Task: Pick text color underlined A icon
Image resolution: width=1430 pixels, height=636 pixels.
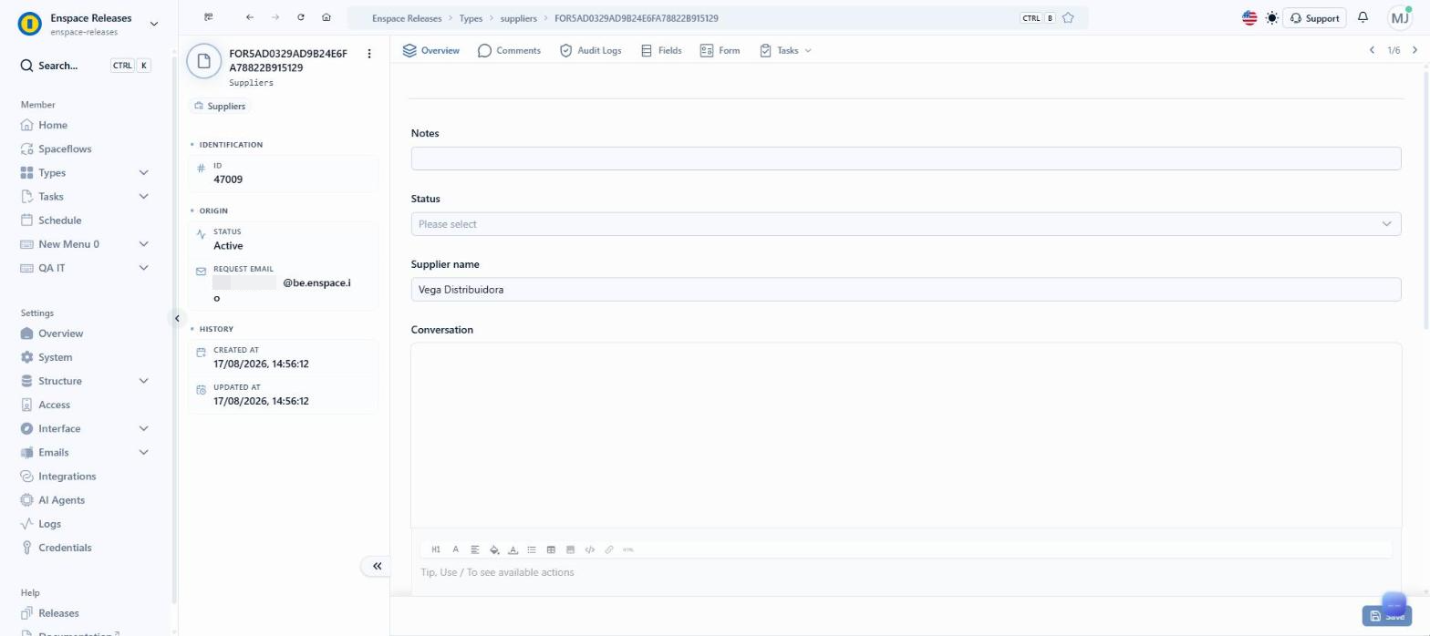Action: click(513, 549)
